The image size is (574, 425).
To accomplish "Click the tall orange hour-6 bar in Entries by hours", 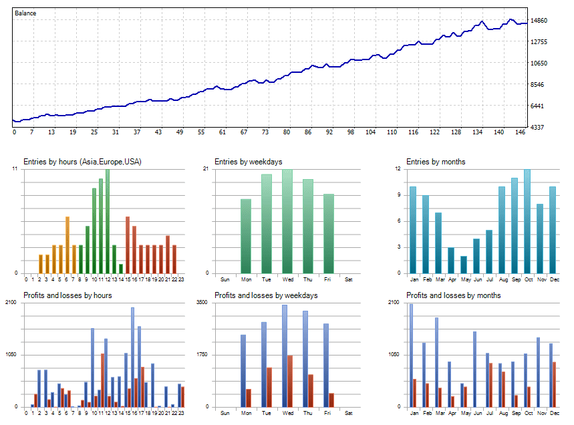I will pos(67,245).
